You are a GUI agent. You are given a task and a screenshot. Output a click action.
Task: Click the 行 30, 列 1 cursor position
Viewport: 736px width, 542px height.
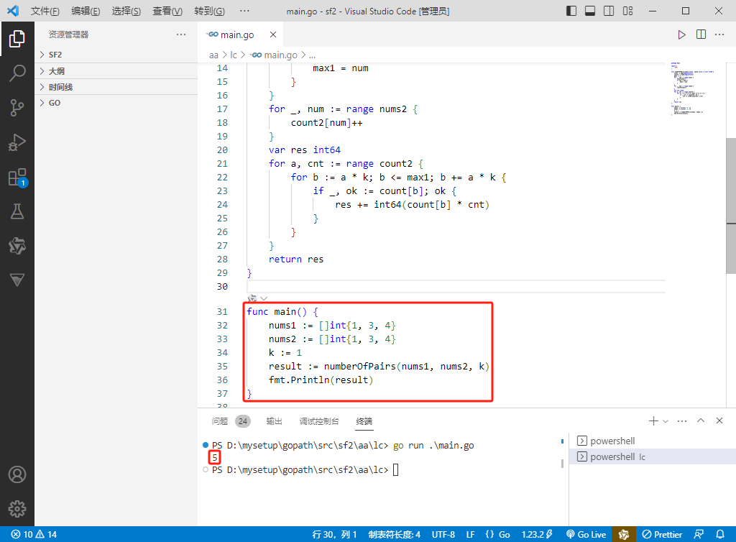click(x=334, y=535)
